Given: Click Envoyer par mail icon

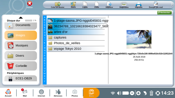Looking at the screenshot, I should click(156, 4).
